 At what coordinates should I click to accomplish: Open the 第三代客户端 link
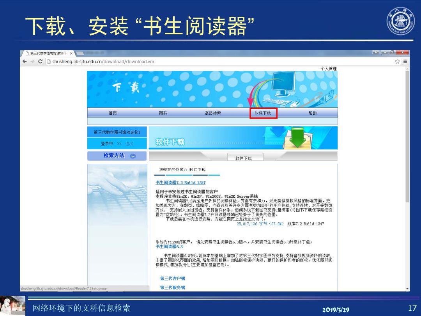[x=172, y=279]
